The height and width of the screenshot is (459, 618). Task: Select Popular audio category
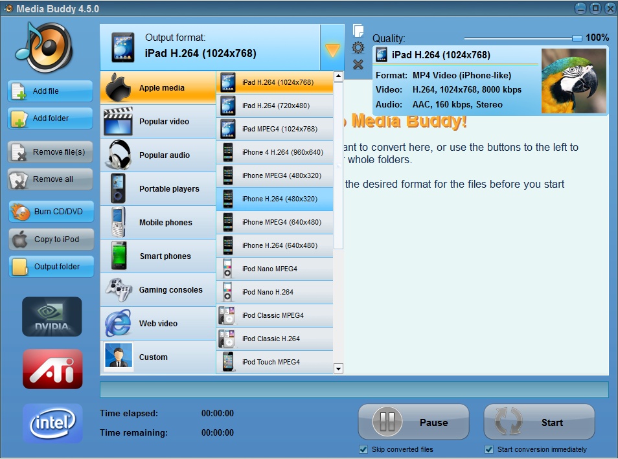[157, 155]
